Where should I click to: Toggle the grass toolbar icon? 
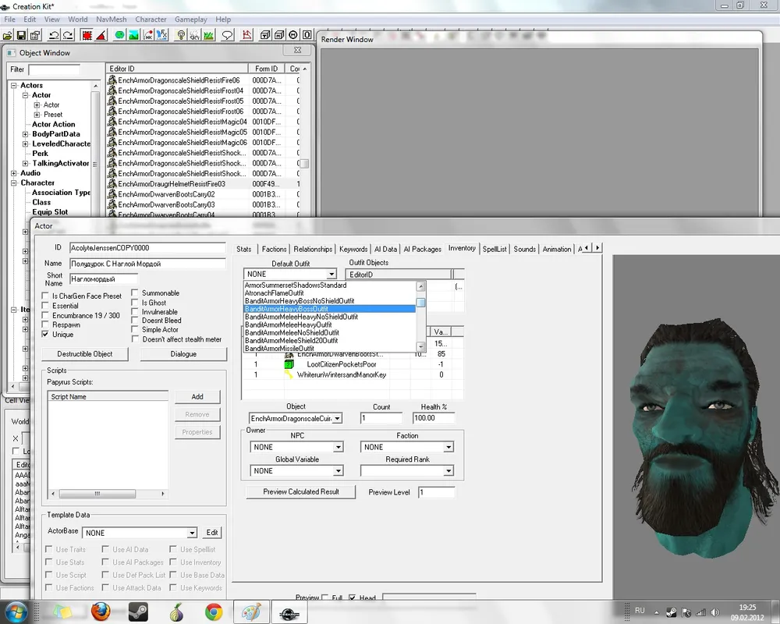tap(209, 35)
